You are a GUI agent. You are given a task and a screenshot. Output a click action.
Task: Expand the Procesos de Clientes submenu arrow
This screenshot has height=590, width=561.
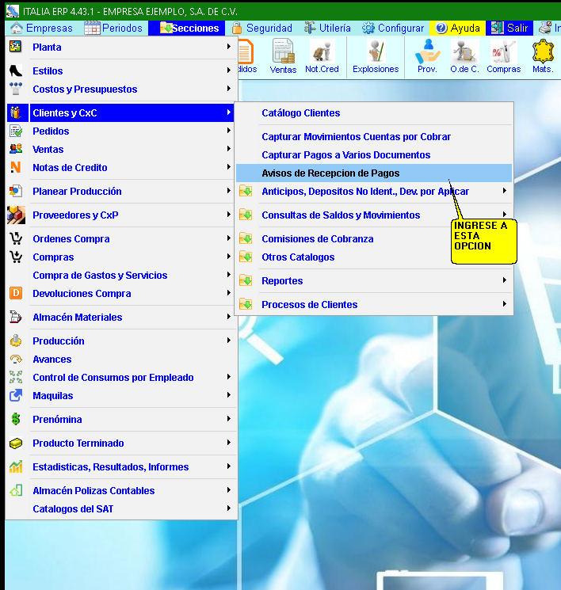[504, 304]
